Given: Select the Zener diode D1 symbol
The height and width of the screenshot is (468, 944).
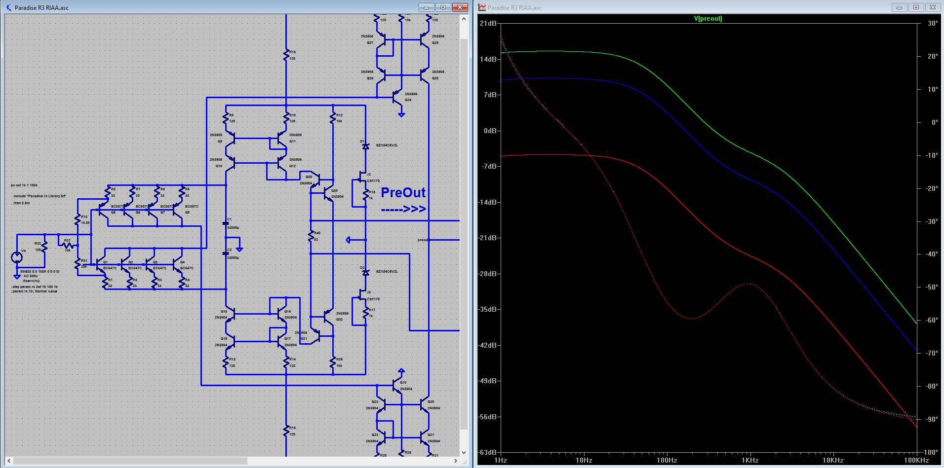Looking at the screenshot, I should (x=366, y=146).
